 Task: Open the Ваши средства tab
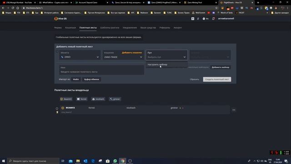(148, 28)
